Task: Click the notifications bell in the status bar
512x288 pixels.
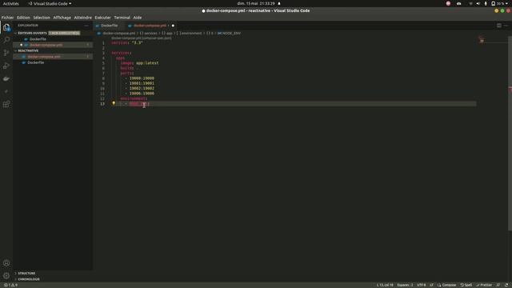Action: pyautogui.click(x=506, y=285)
